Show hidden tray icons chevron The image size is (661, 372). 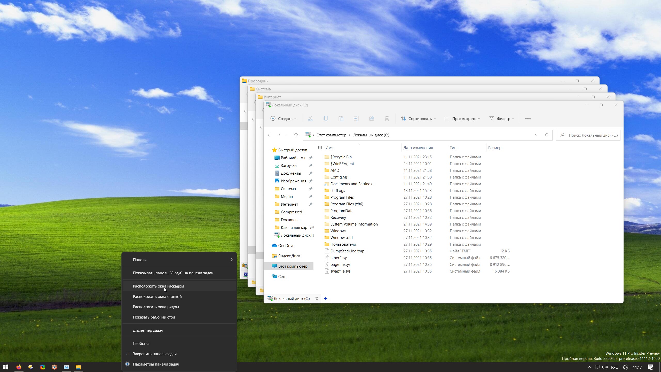point(589,367)
